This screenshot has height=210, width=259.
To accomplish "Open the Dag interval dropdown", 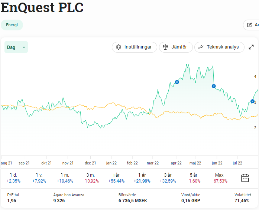I will click(16, 47).
